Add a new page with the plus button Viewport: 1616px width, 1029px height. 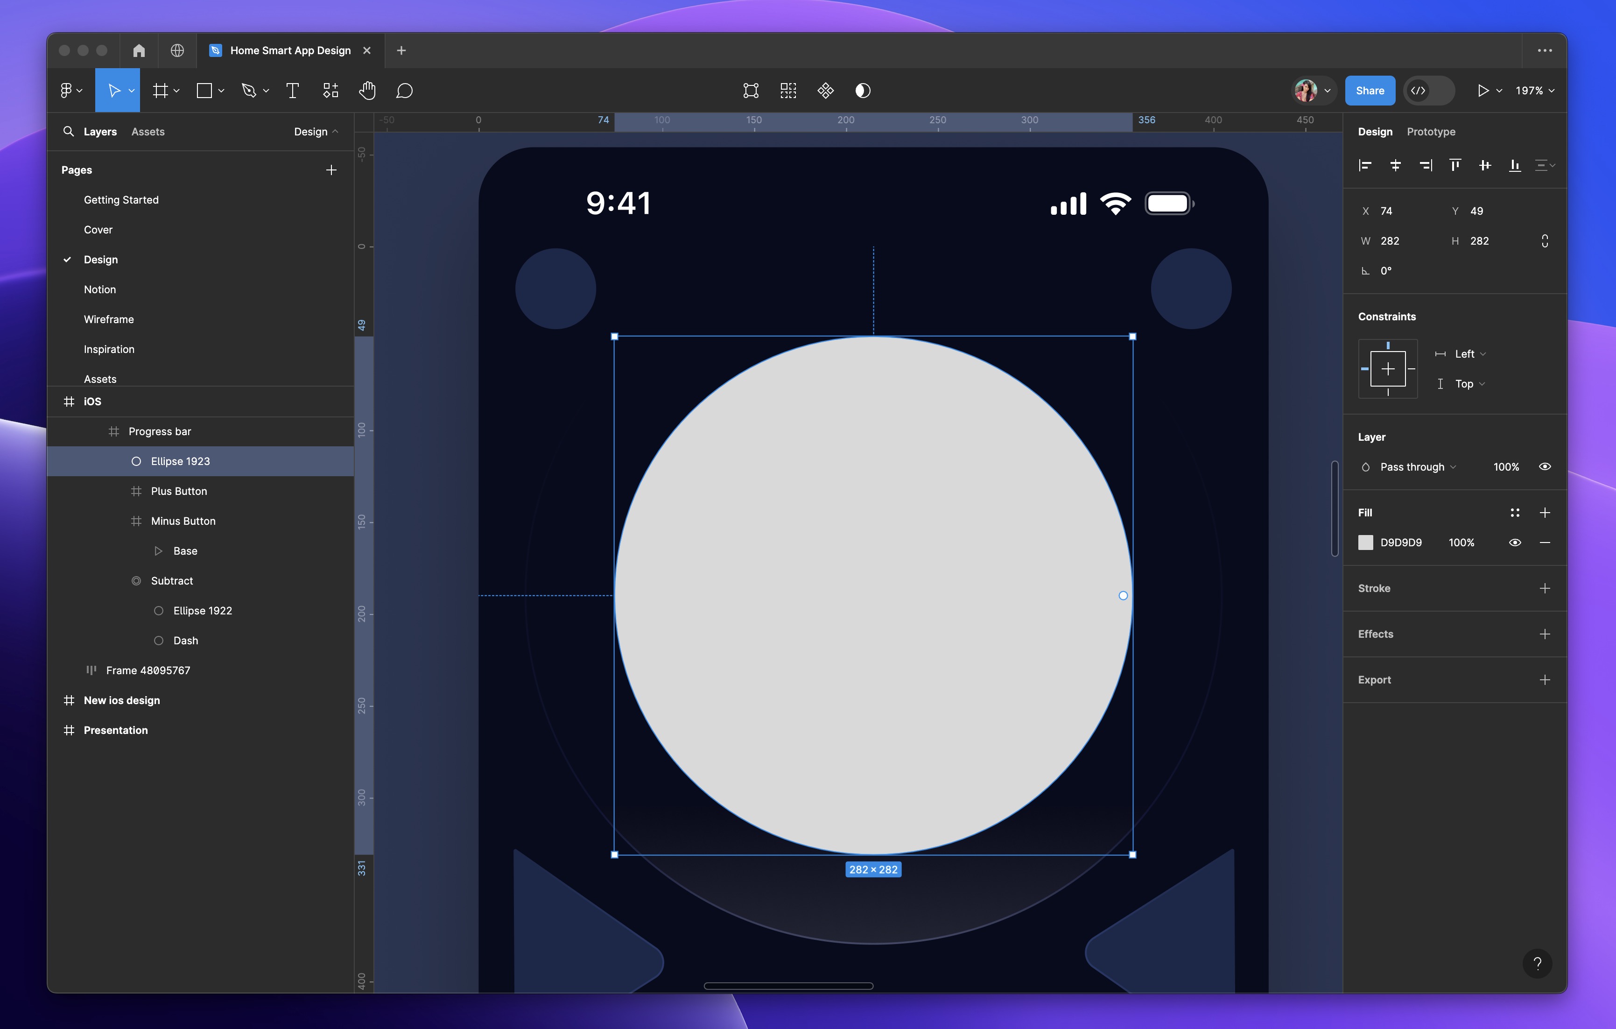click(x=331, y=170)
